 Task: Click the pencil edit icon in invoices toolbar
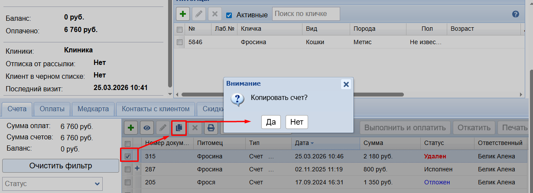point(163,128)
